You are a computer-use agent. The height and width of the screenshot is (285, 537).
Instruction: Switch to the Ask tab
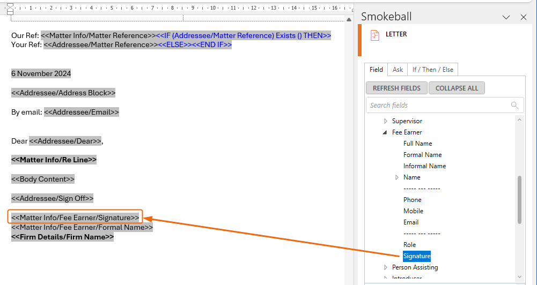pyautogui.click(x=398, y=70)
